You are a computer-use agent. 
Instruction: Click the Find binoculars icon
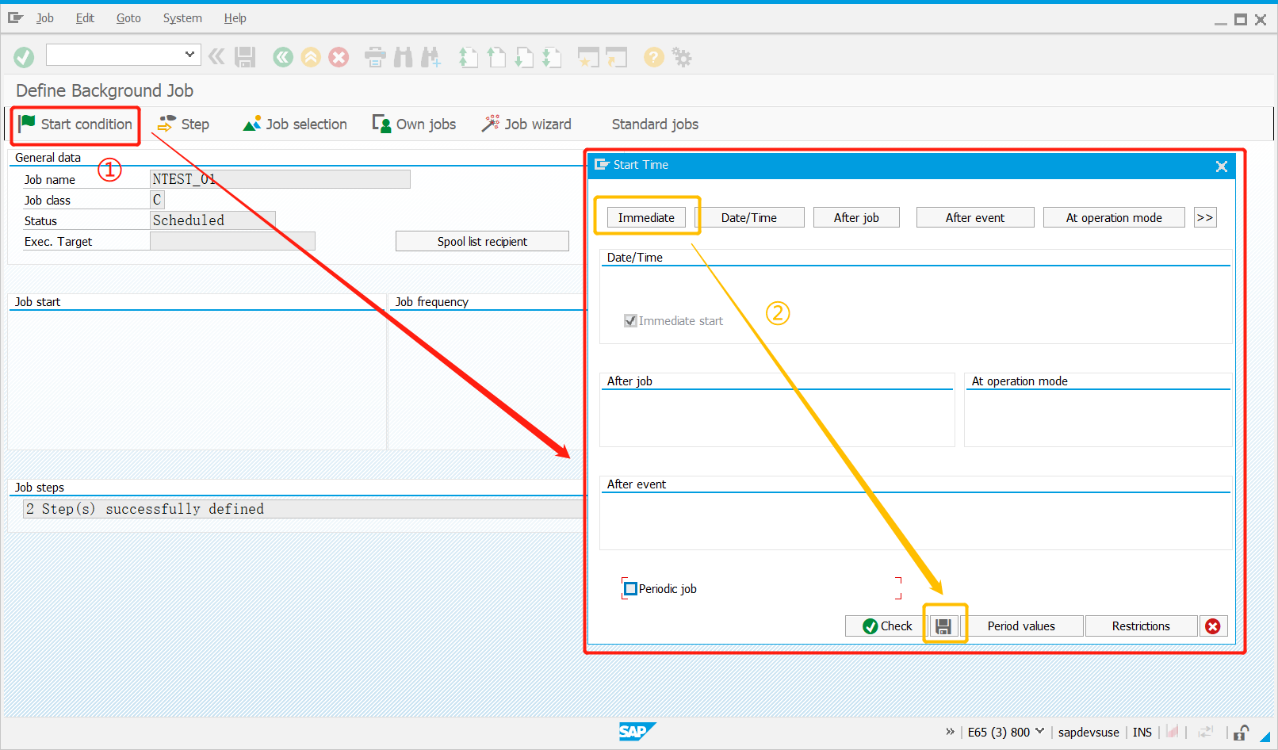click(403, 56)
